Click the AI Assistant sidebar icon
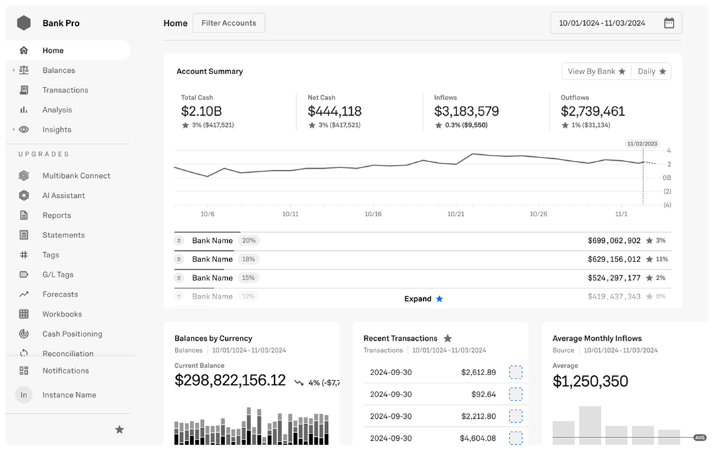Screen dimensions: 714x450 coord(24,195)
